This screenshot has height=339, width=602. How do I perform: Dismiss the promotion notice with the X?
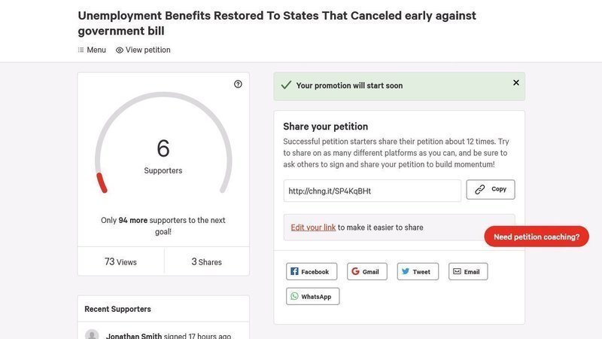(x=515, y=83)
